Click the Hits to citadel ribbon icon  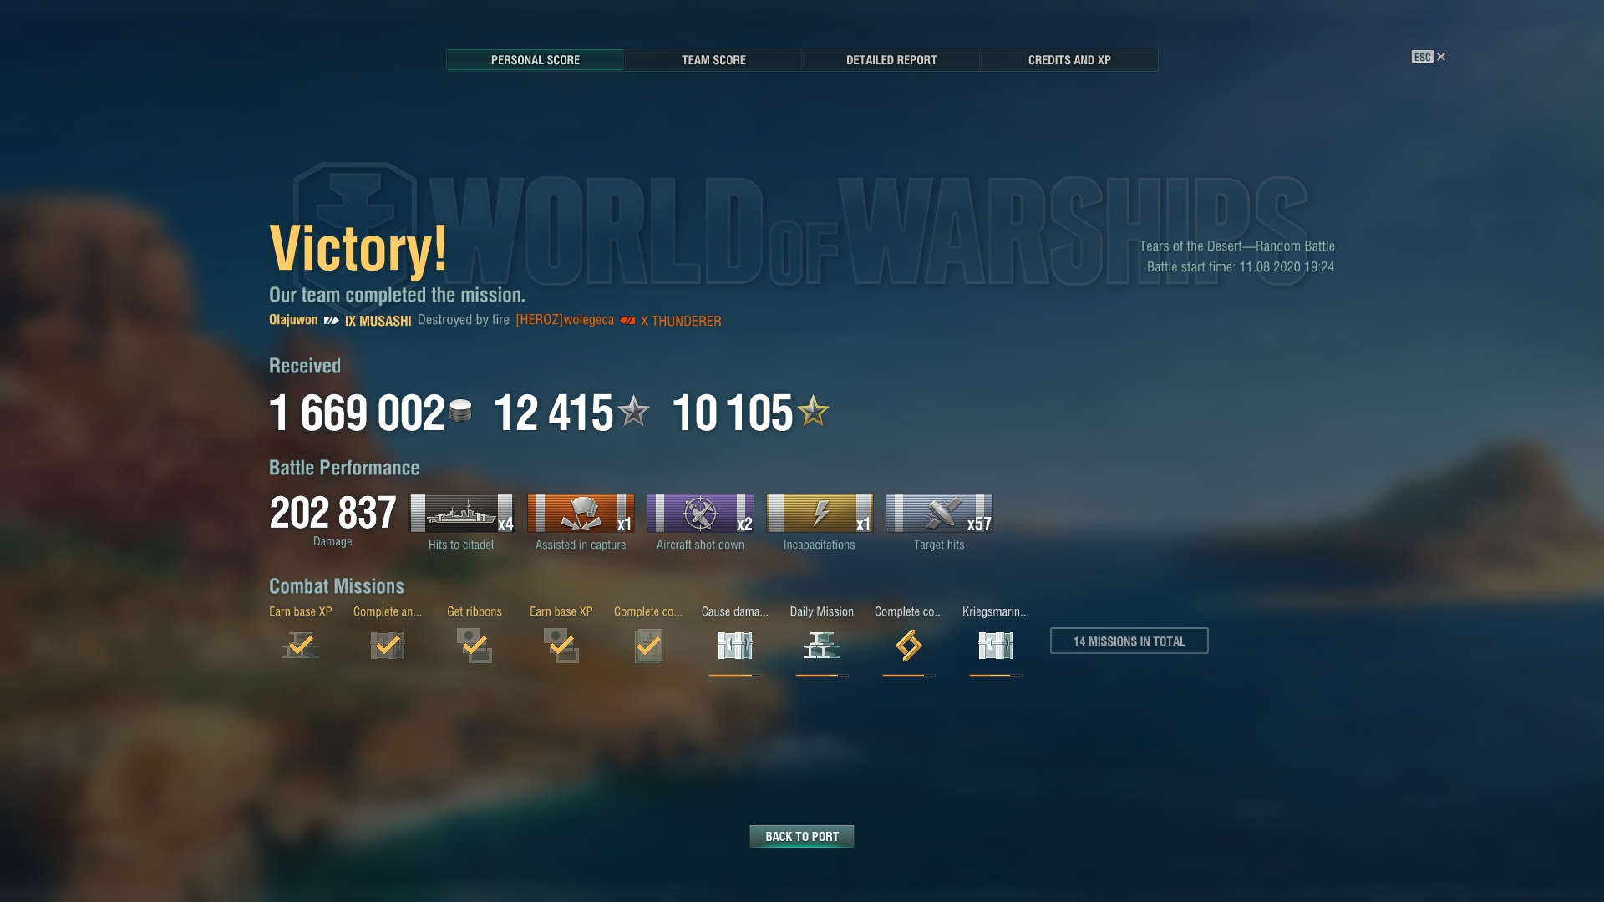[461, 513]
